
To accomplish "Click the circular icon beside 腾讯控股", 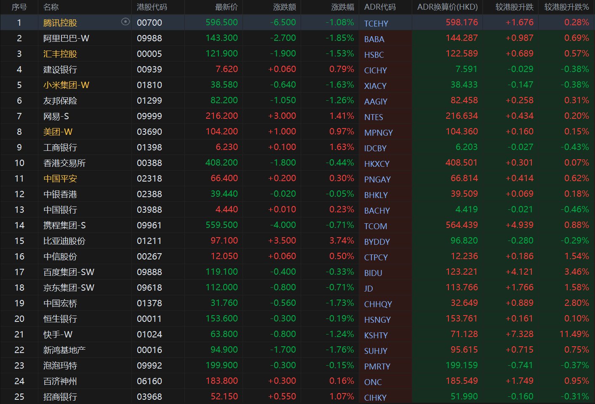I will coord(125,21).
